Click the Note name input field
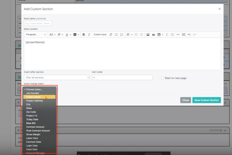 (x=38, y=24)
